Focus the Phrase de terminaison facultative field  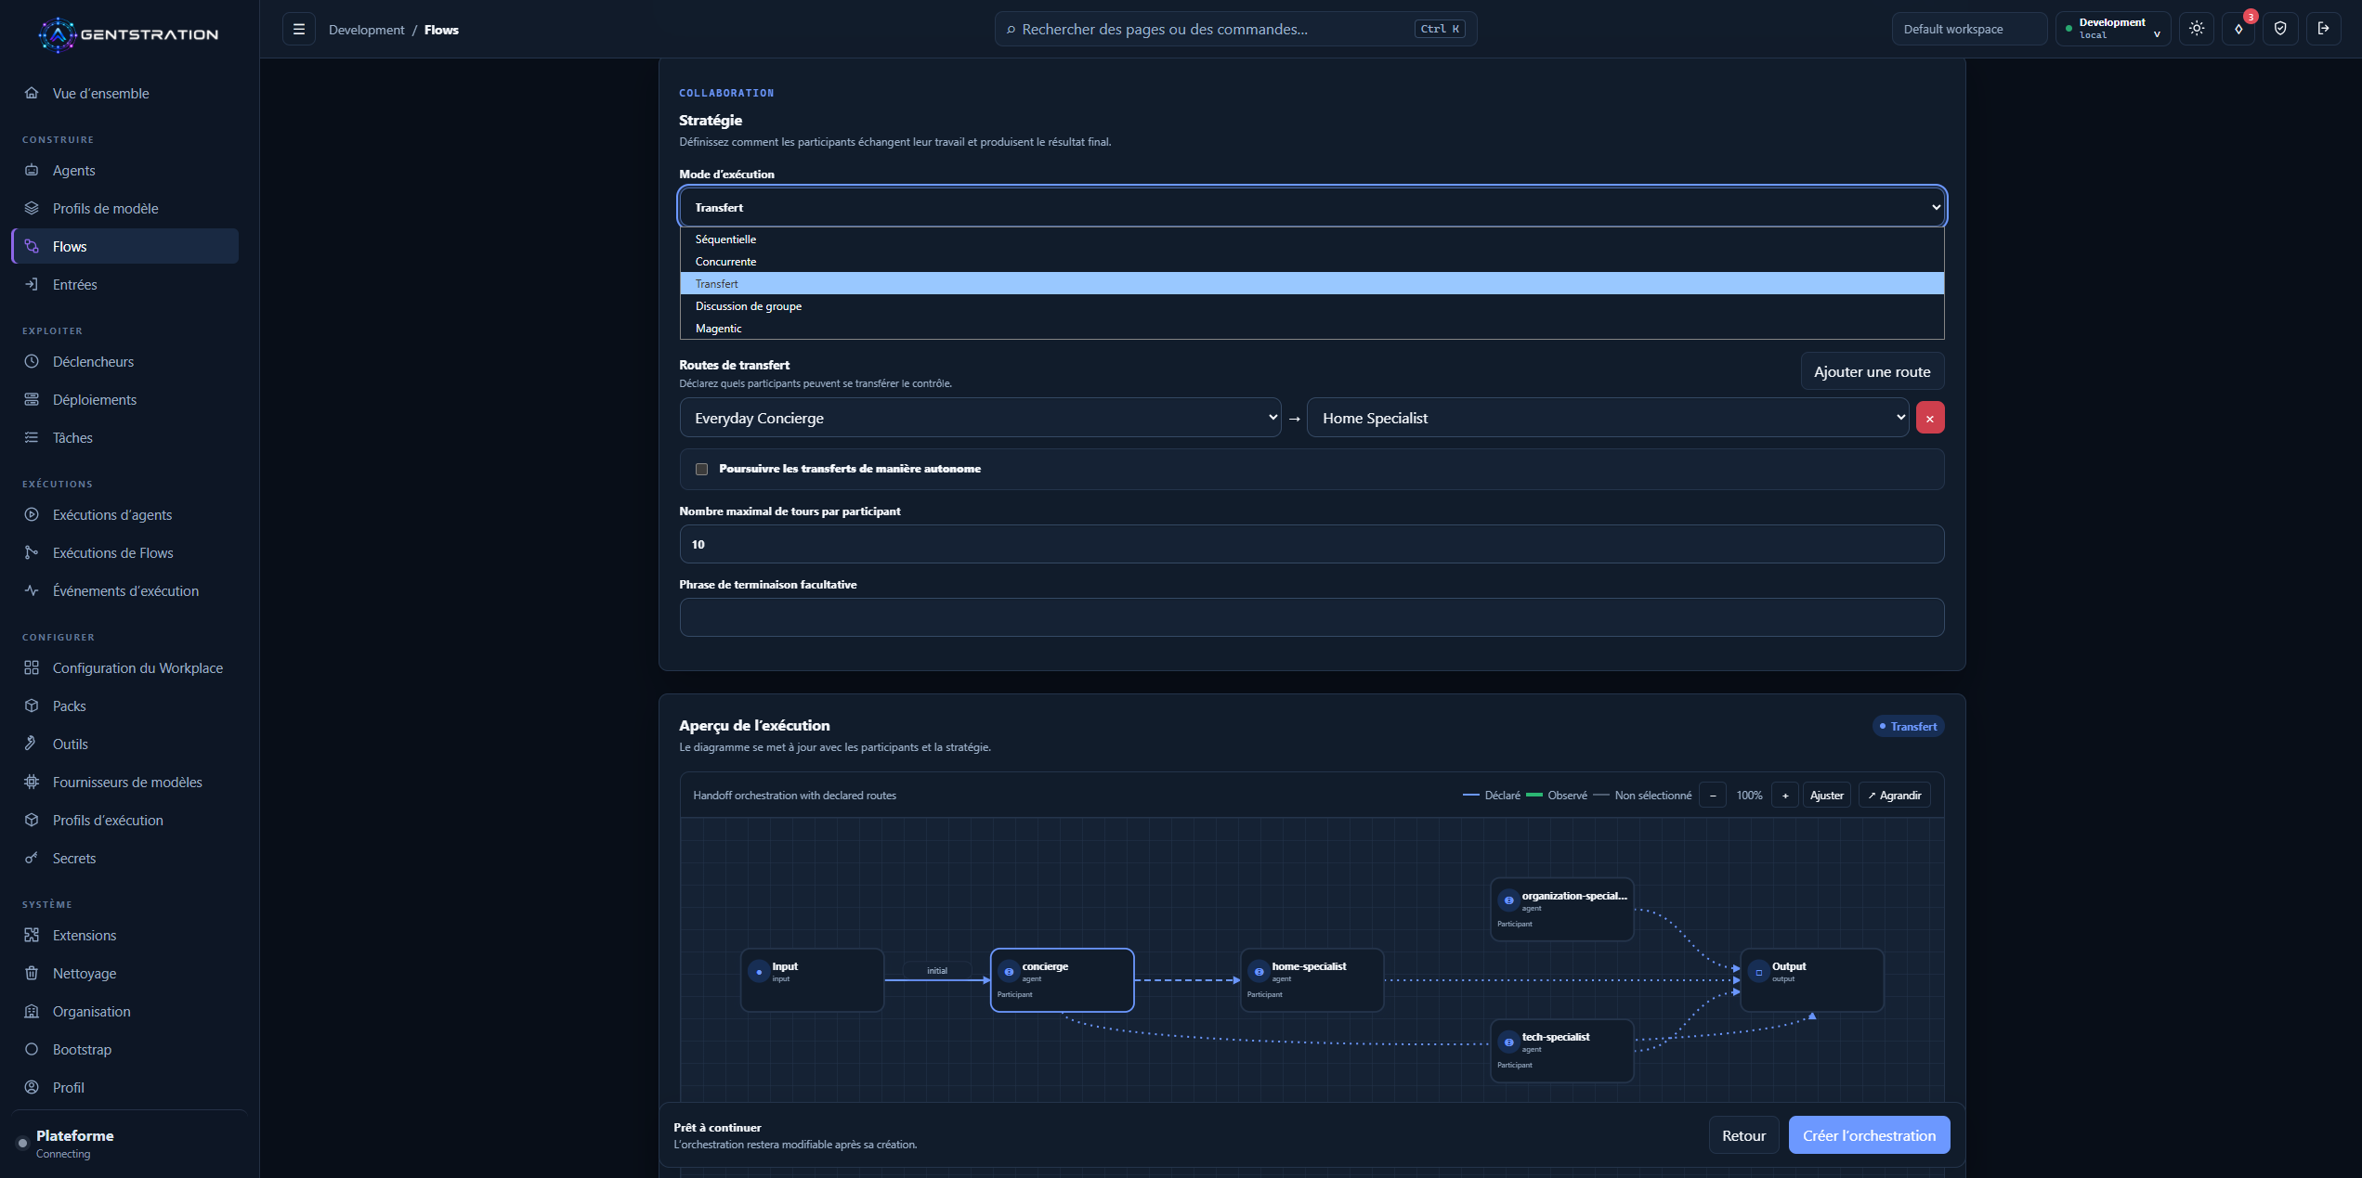pyautogui.click(x=1311, y=617)
